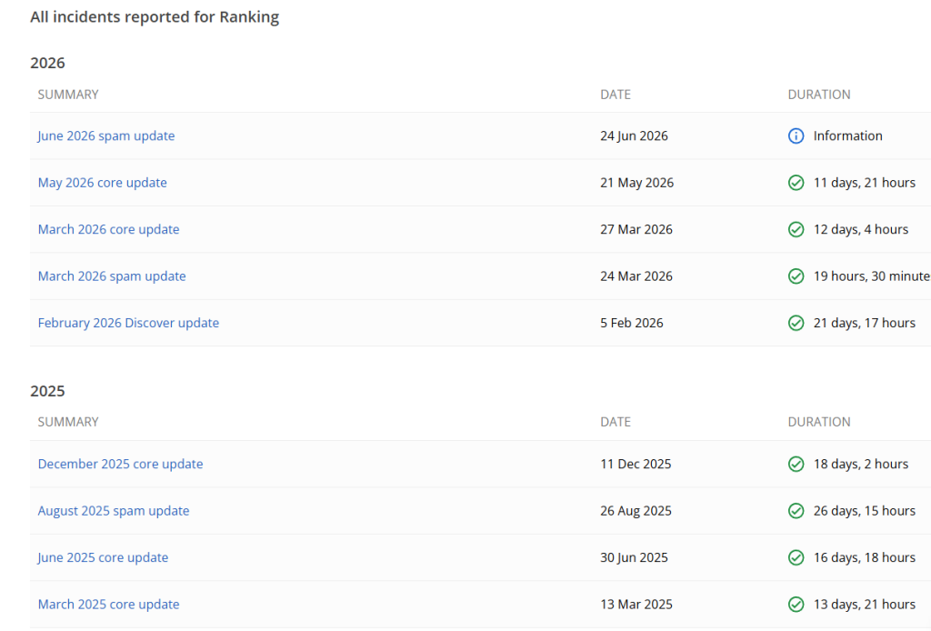Click the duration 12 days, 4 hours
Image resolution: width=931 pixels, height=631 pixels.
861,230
